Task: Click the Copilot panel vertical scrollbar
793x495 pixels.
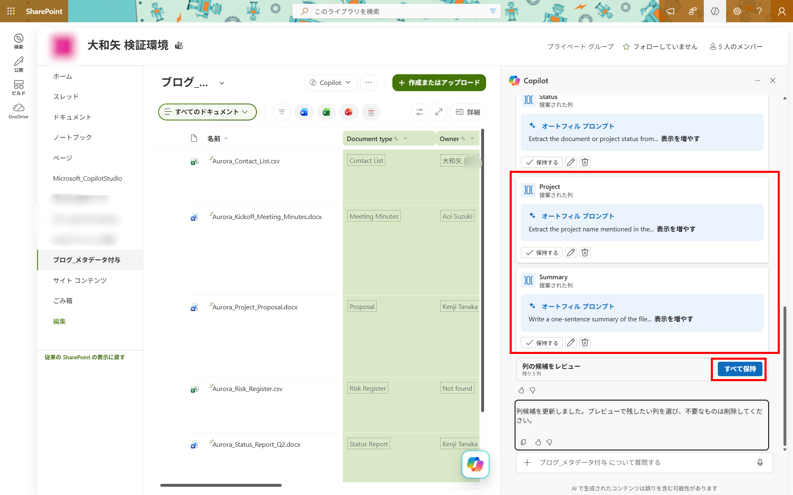Action: (x=785, y=375)
